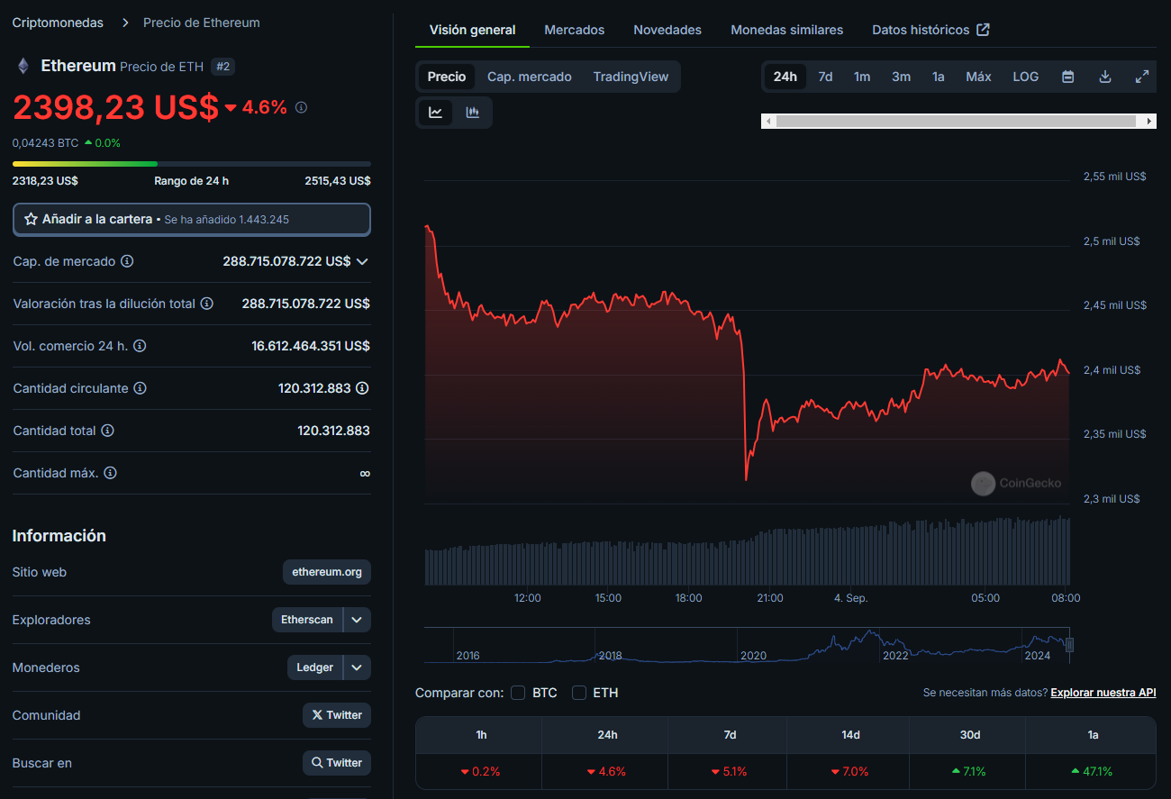Select the 1m chart range
Viewport: 1171px width, 799px height.
point(862,77)
